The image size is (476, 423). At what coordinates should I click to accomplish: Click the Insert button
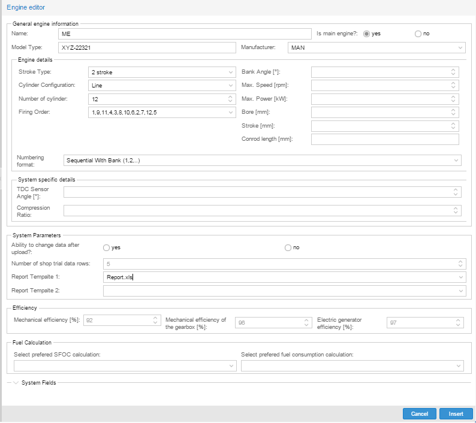tap(456, 413)
